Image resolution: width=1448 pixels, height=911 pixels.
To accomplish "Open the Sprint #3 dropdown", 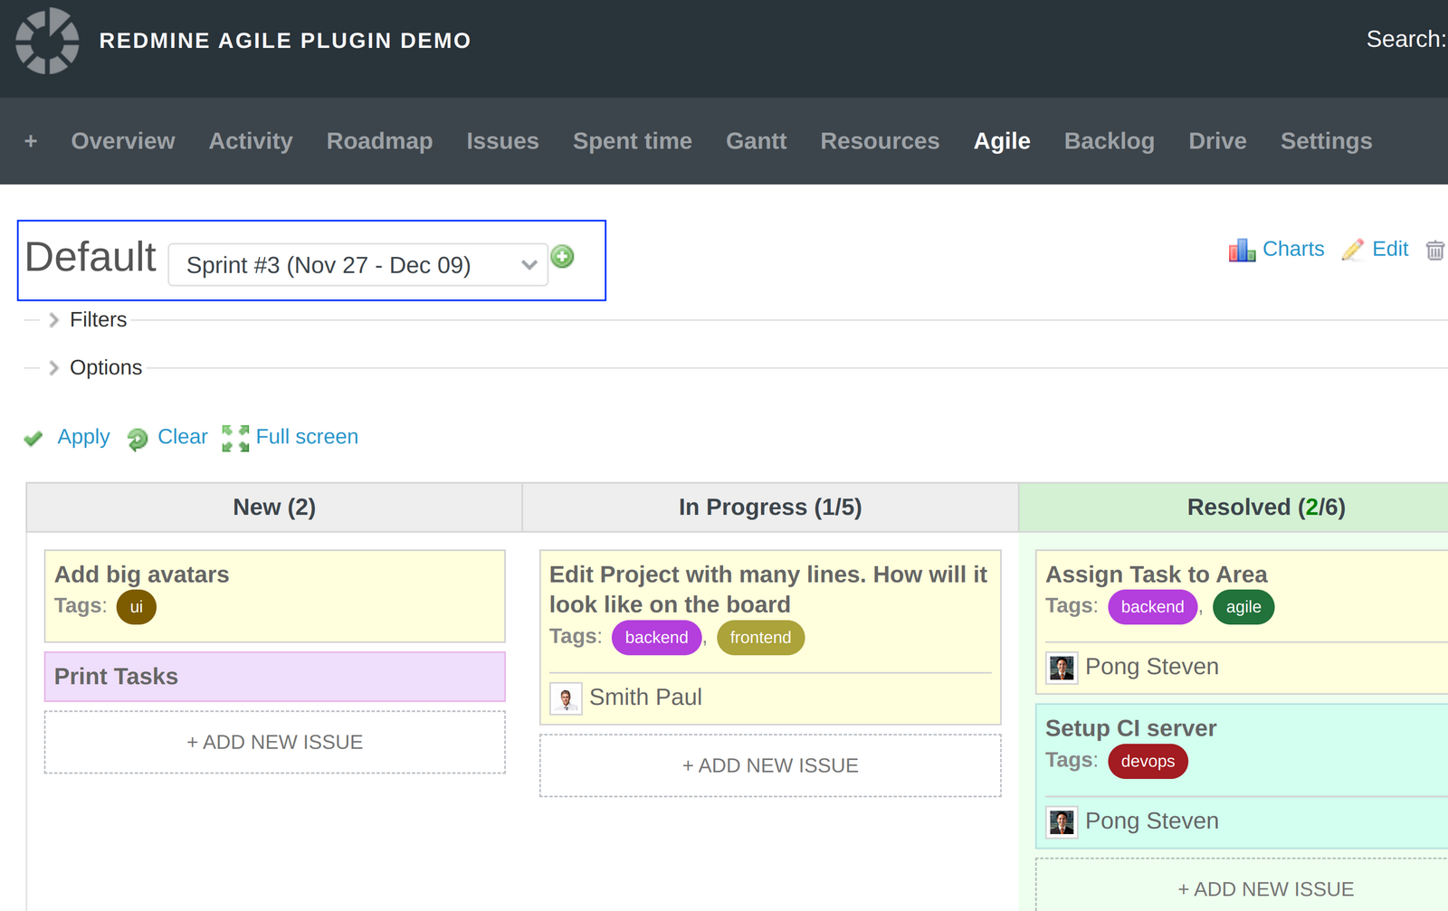I will 357,265.
